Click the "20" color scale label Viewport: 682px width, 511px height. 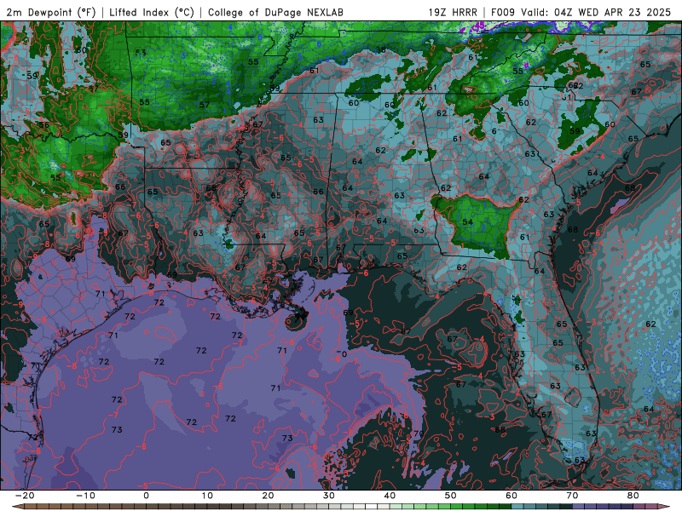pos(268,496)
